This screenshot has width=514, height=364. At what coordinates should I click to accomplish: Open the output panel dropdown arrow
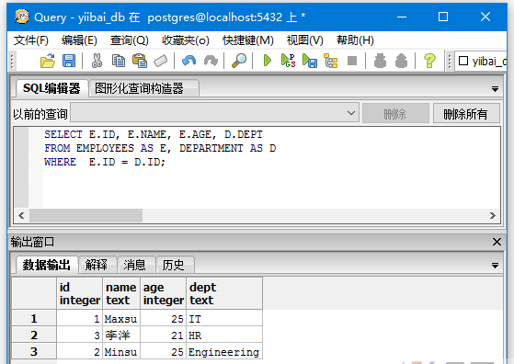(495, 266)
